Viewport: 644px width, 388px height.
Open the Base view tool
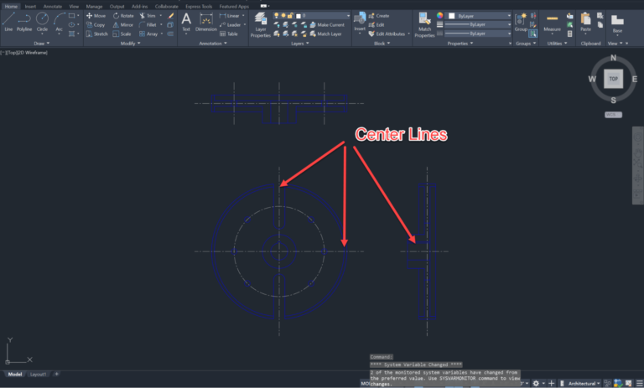[x=617, y=23]
